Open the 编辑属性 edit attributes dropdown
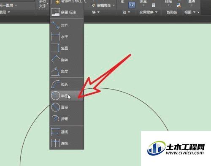Viewport: 211px width, 166px height. click(x=103, y=5)
